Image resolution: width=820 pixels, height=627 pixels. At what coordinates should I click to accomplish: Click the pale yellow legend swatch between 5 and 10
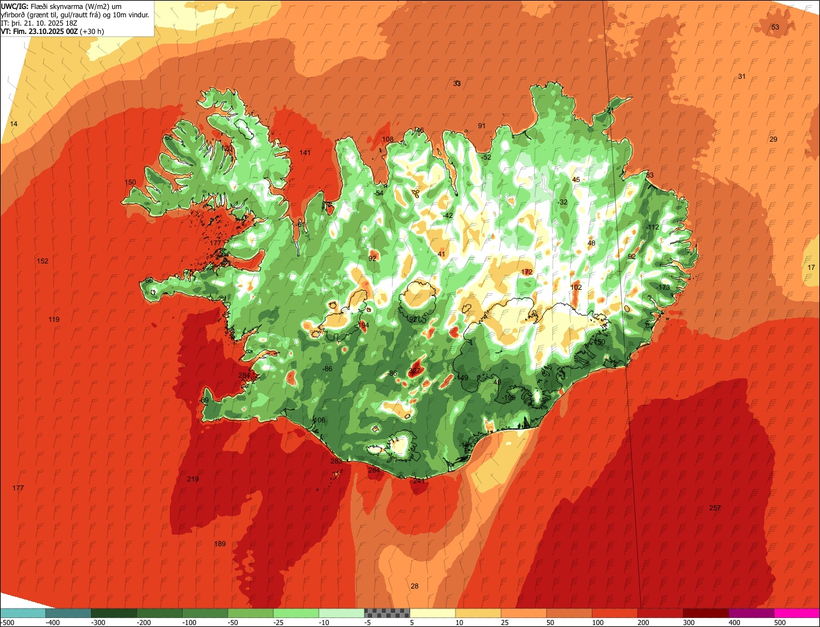[432, 613]
